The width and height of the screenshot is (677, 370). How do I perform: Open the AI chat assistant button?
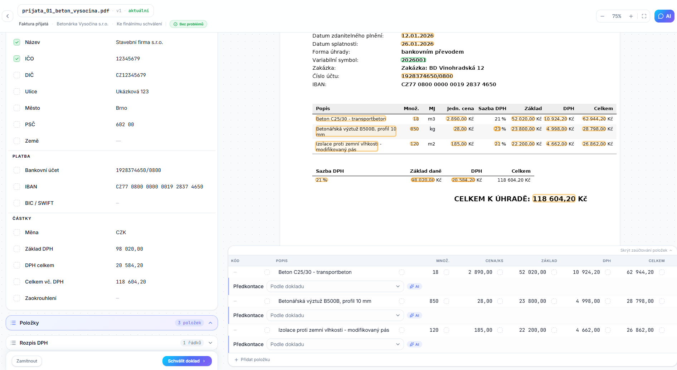pyautogui.click(x=664, y=16)
